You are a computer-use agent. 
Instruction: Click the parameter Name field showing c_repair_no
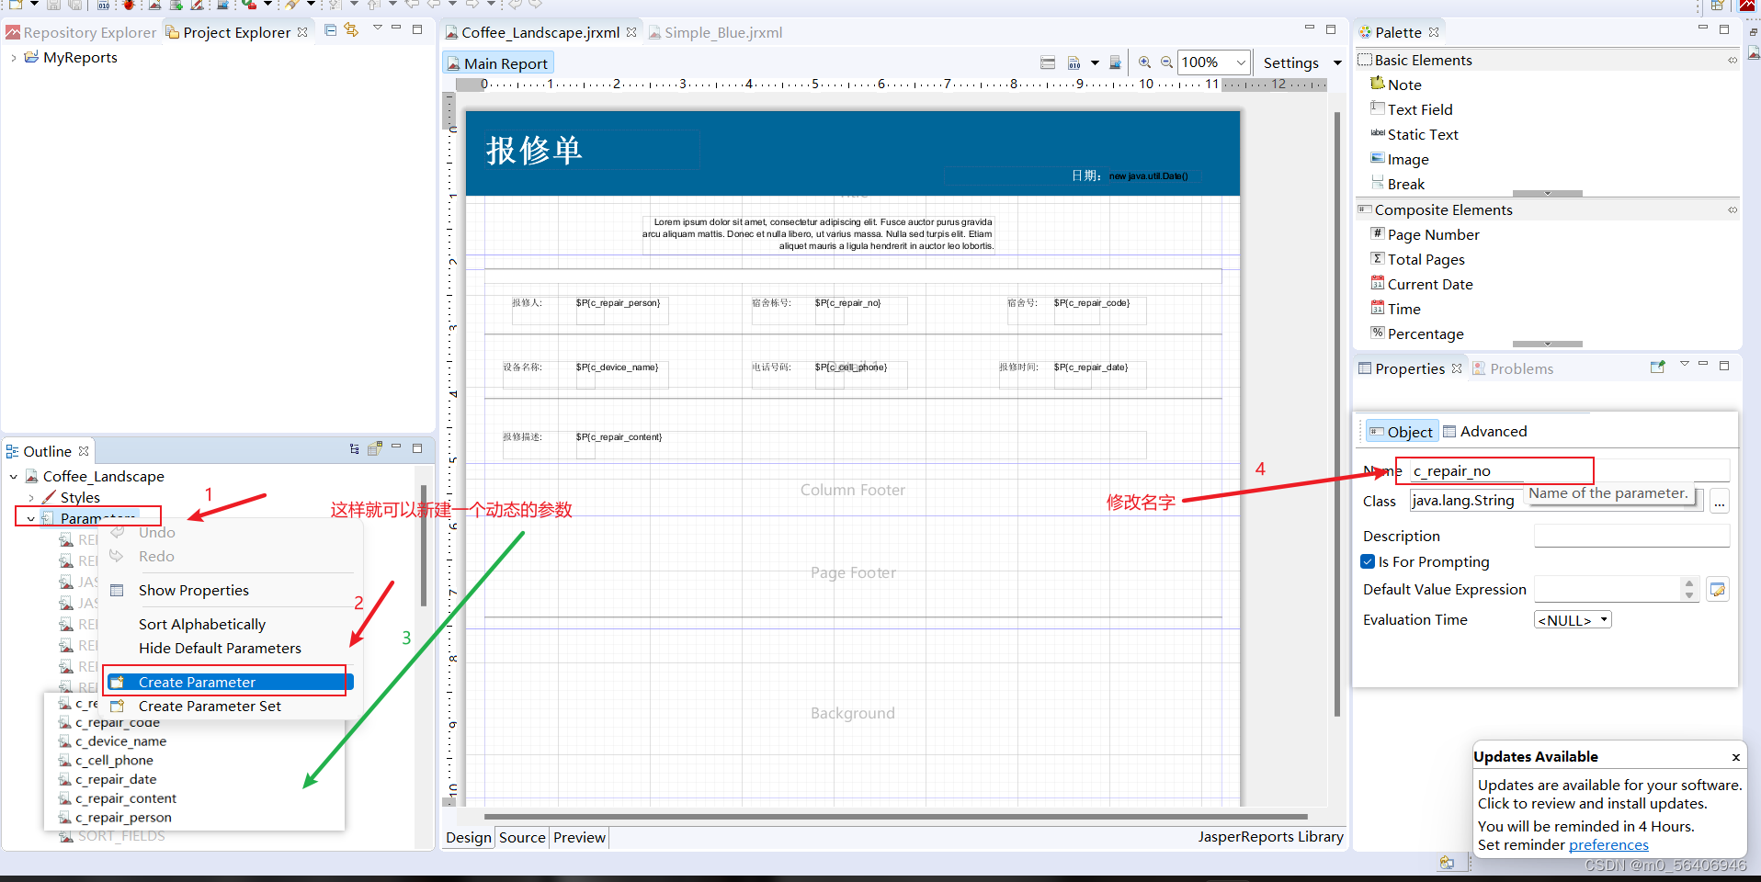click(1494, 470)
